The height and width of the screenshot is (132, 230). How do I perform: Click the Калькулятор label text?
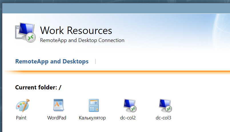[92, 118]
